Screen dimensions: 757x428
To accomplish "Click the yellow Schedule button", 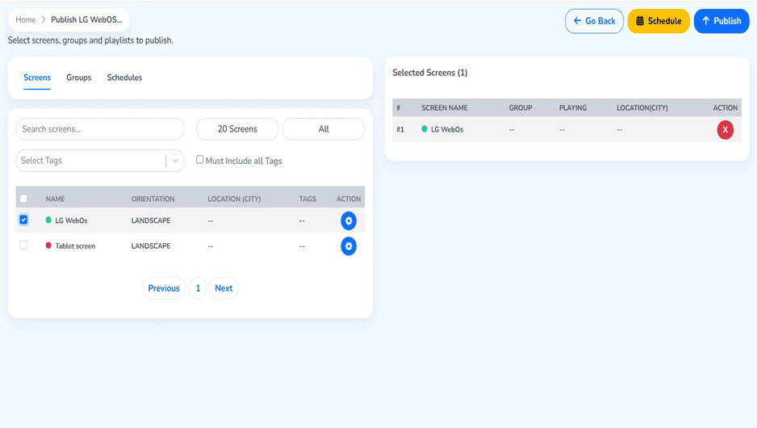I will click(659, 21).
